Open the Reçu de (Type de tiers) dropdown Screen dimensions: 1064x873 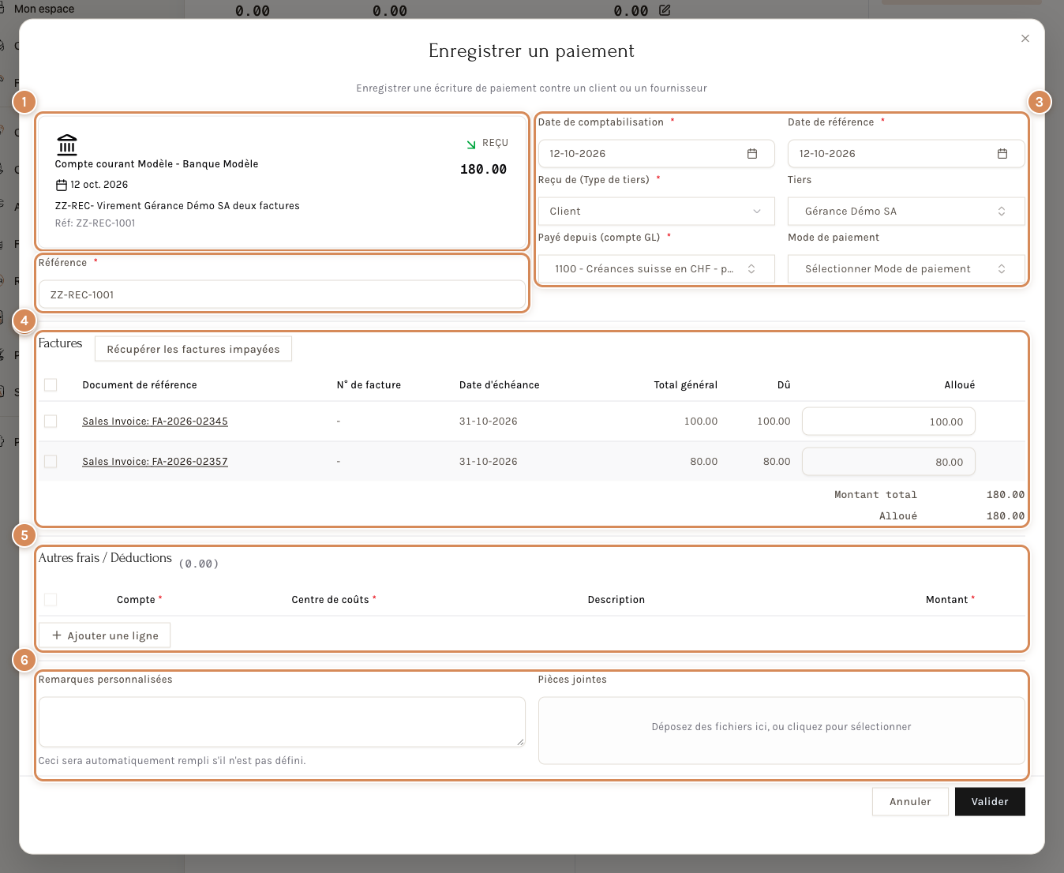click(x=656, y=212)
